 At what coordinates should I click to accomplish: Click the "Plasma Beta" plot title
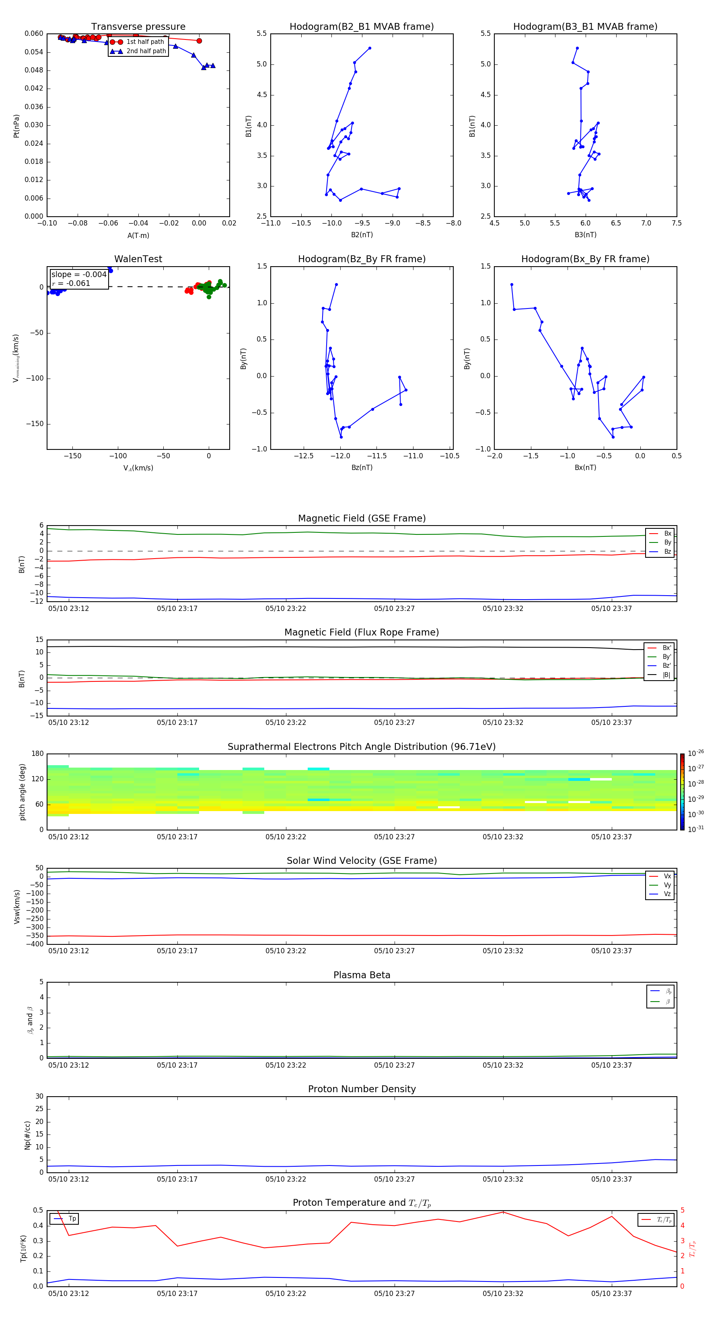click(362, 975)
